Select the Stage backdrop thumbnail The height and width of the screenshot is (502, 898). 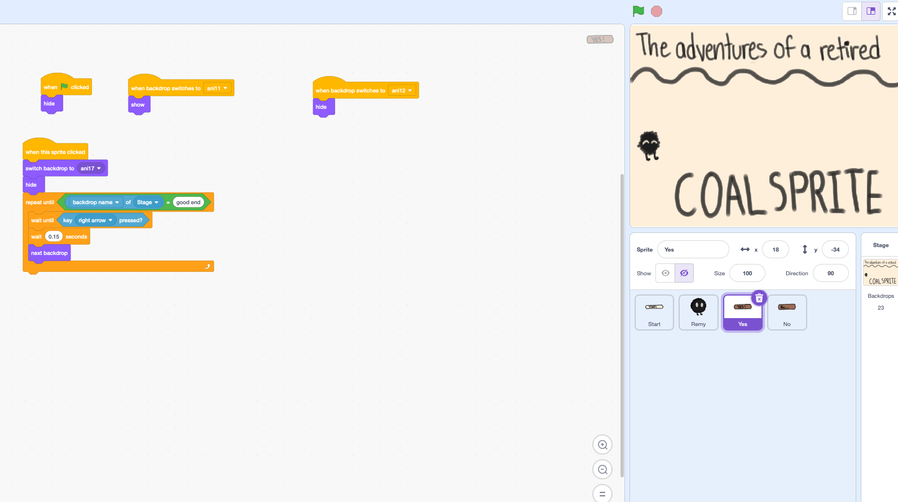click(x=881, y=272)
